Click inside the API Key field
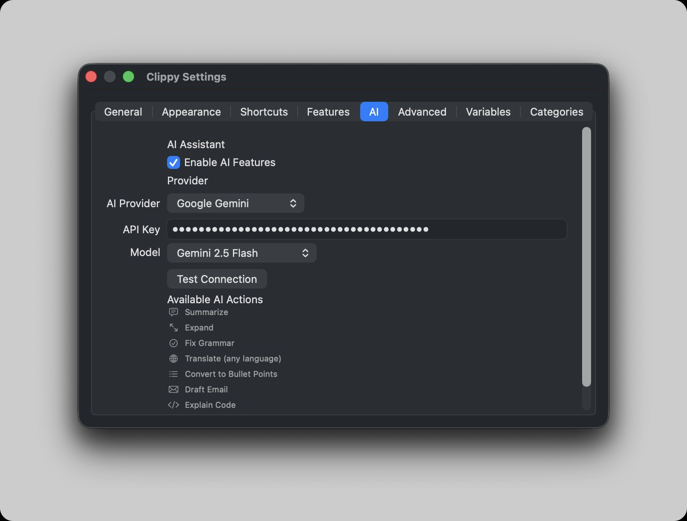 [x=366, y=229]
